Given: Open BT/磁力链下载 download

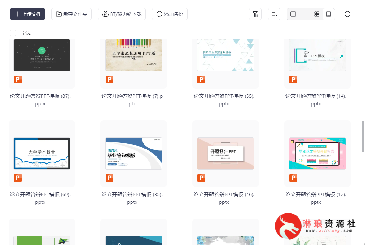Looking at the screenshot, I should (122, 14).
